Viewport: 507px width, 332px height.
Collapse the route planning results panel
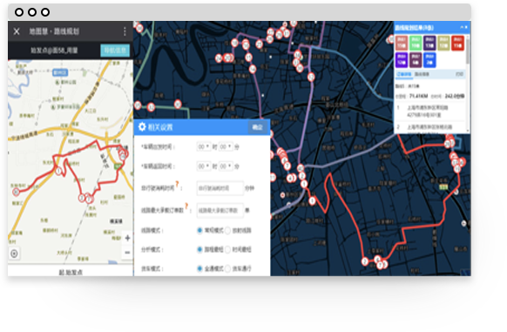[462, 27]
